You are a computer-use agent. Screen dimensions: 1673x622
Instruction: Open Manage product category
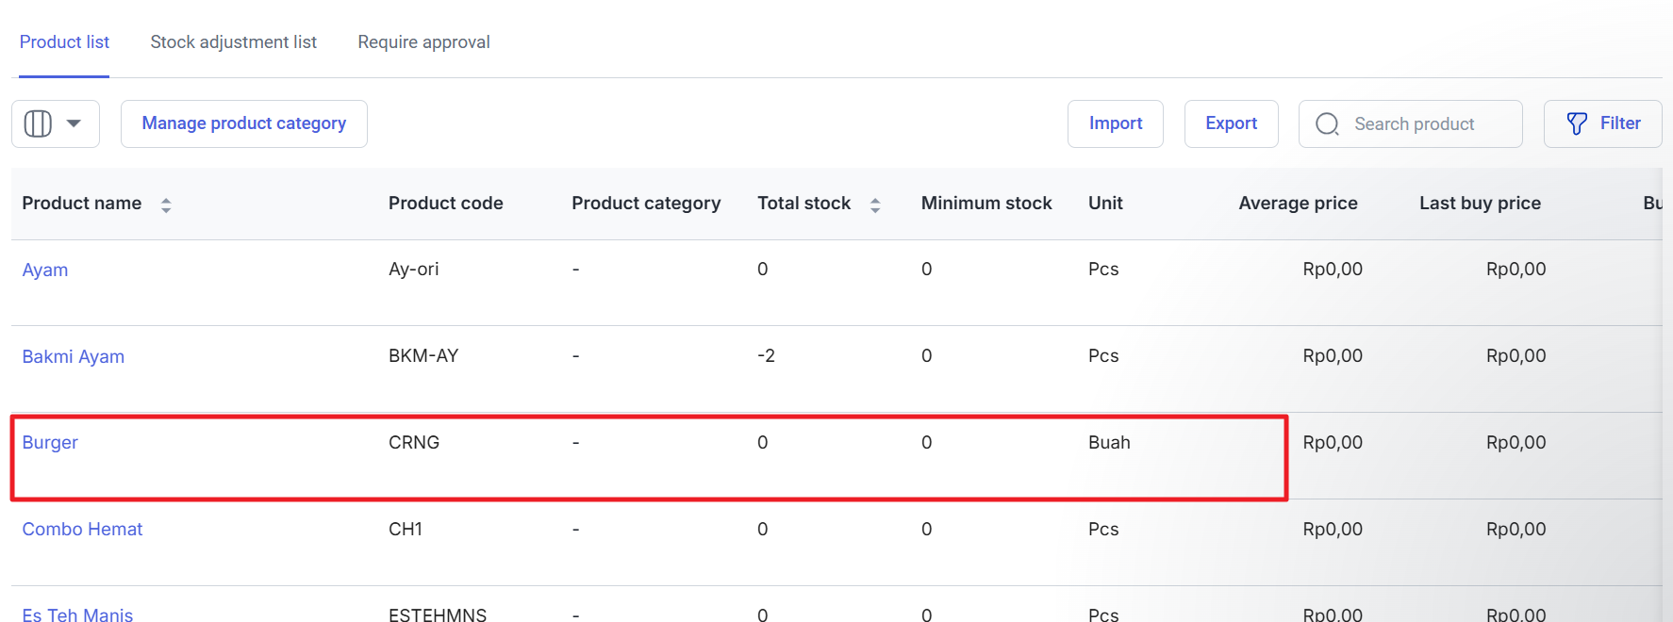[x=243, y=123]
